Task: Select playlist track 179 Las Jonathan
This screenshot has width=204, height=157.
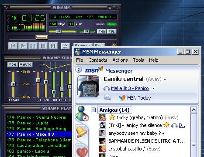Action: (39, 146)
